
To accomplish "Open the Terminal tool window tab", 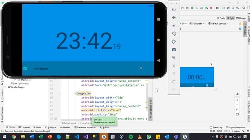I will (x=24, y=127).
